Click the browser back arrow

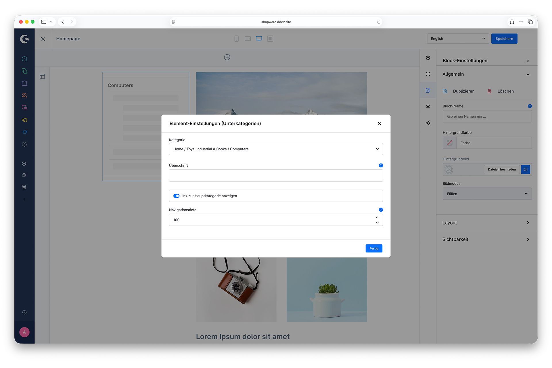click(x=62, y=22)
